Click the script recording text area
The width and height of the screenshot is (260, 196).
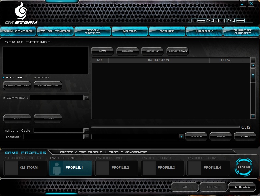click(46, 60)
